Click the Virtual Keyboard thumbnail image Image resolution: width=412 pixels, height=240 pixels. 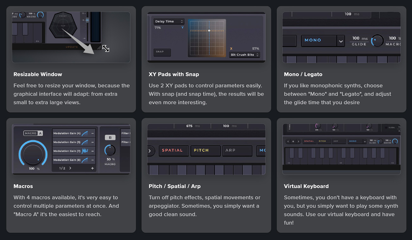click(341, 149)
